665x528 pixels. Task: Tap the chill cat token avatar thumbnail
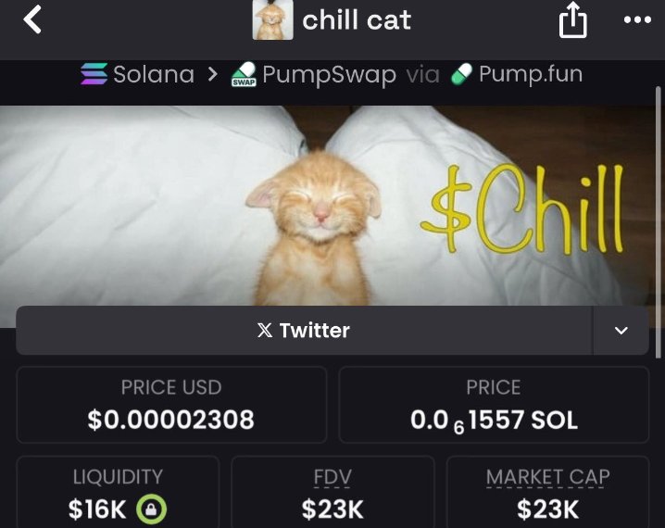[x=272, y=19]
